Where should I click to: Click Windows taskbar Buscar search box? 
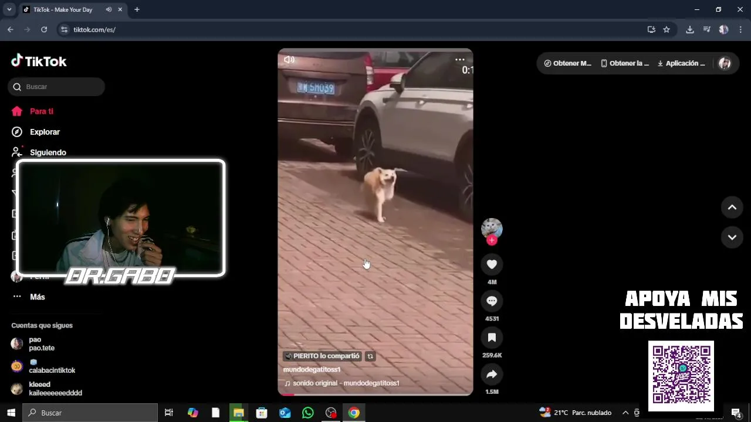click(x=90, y=413)
